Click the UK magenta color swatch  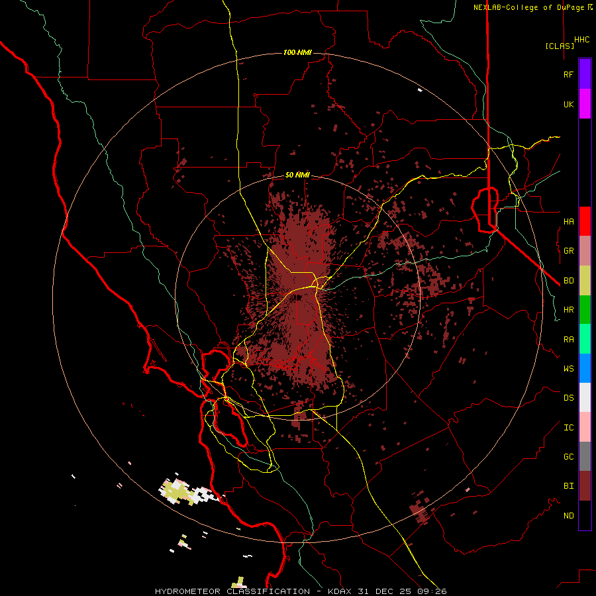coord(585,104)
